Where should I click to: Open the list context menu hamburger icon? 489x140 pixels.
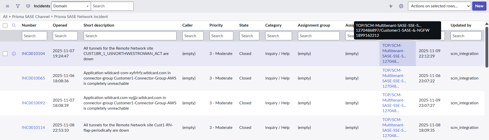tap(7, 6)
